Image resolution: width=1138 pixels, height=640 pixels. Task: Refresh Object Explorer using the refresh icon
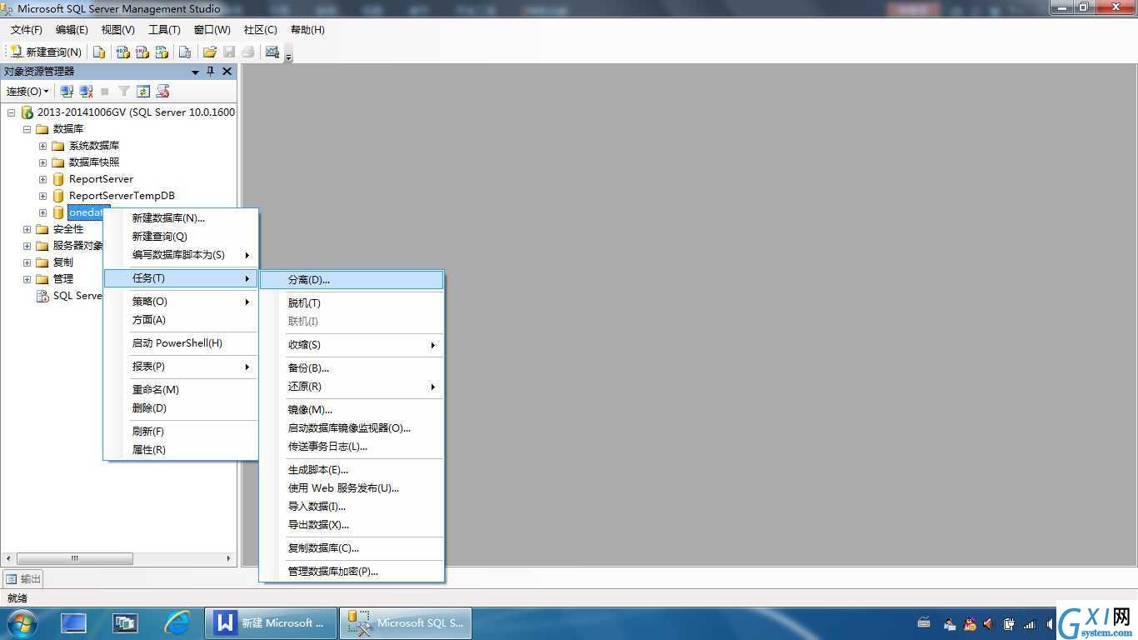click(143, 91)
